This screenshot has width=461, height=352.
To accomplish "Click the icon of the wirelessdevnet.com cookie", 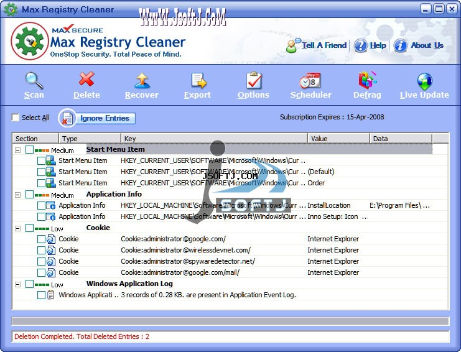I will [x=50, y=250].
